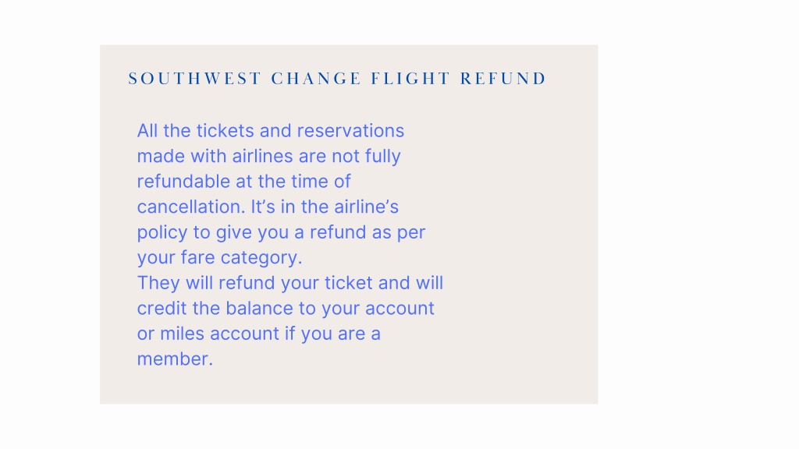Click the word FLIGHT in the heading
This screenshot has height=449, width=799.
click(x=410, y=79)
